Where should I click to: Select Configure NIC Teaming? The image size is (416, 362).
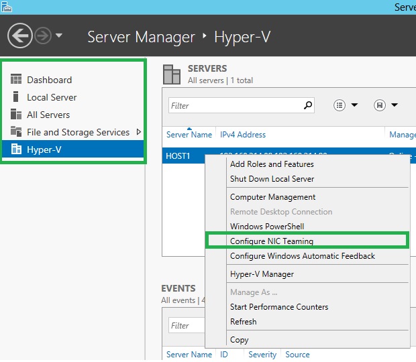(272, 241)
